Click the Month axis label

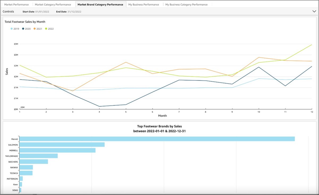tap(162, 116)
